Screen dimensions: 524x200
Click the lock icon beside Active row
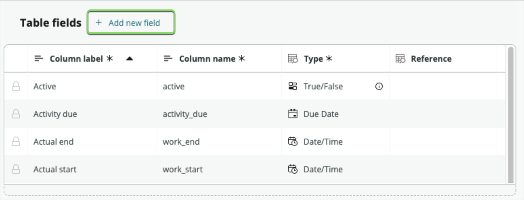[x=16, y=87]
